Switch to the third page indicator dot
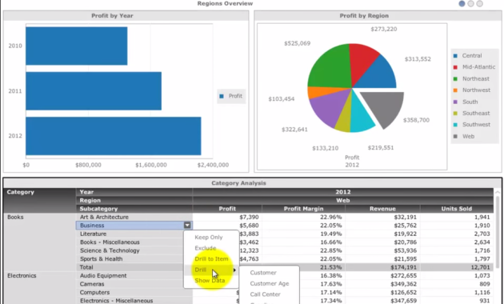 point(479,3)
